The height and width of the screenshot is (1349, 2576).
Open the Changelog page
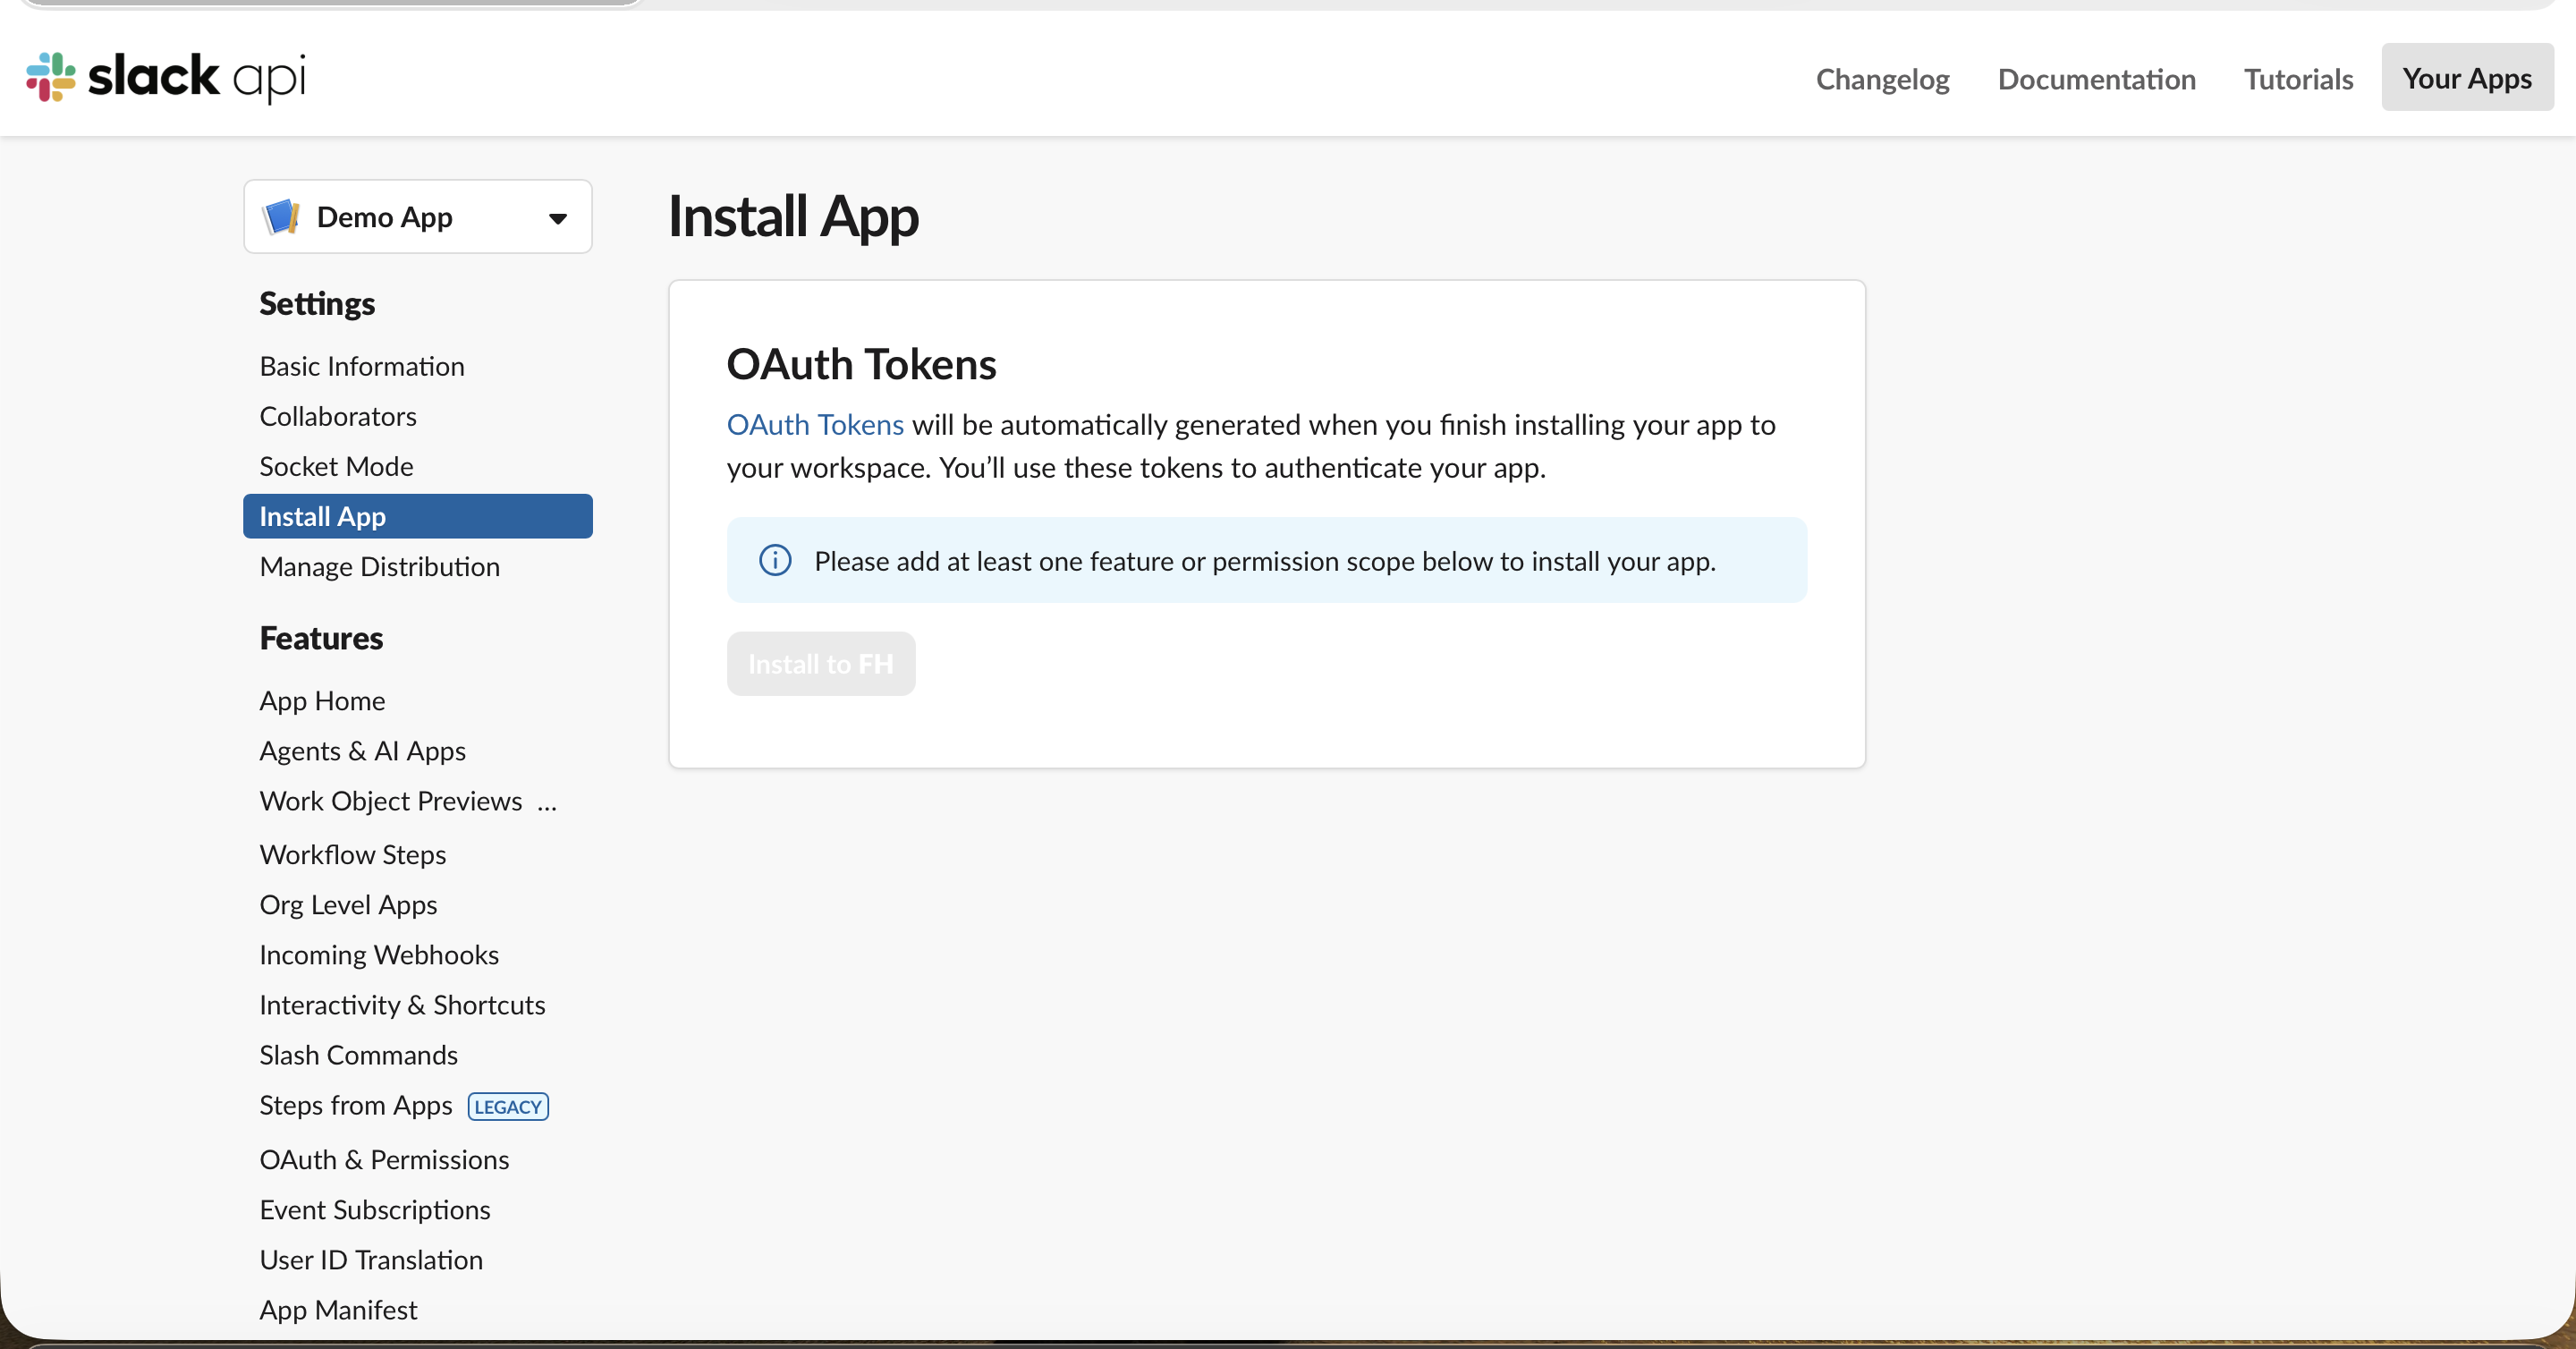coord(1882,78)
